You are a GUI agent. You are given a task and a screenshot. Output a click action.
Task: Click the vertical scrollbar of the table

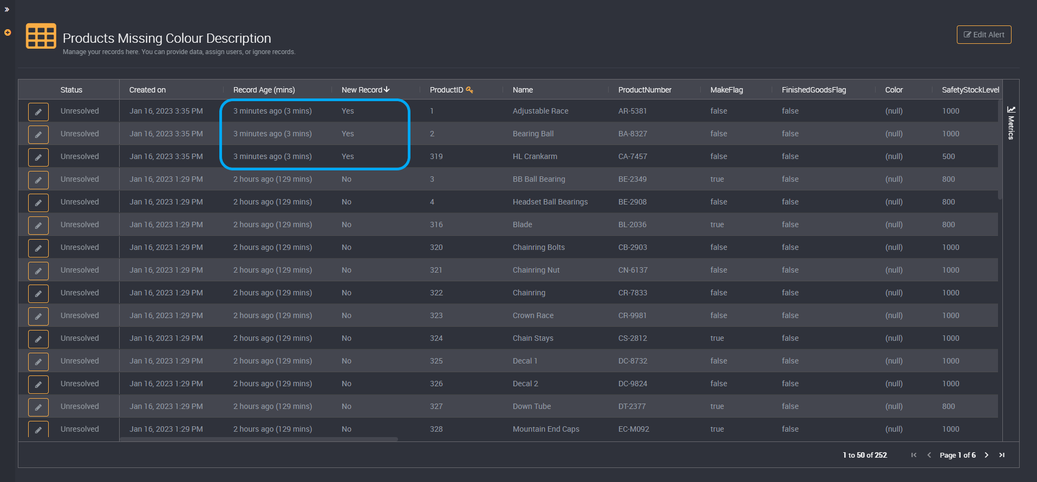coord(1000,150)
